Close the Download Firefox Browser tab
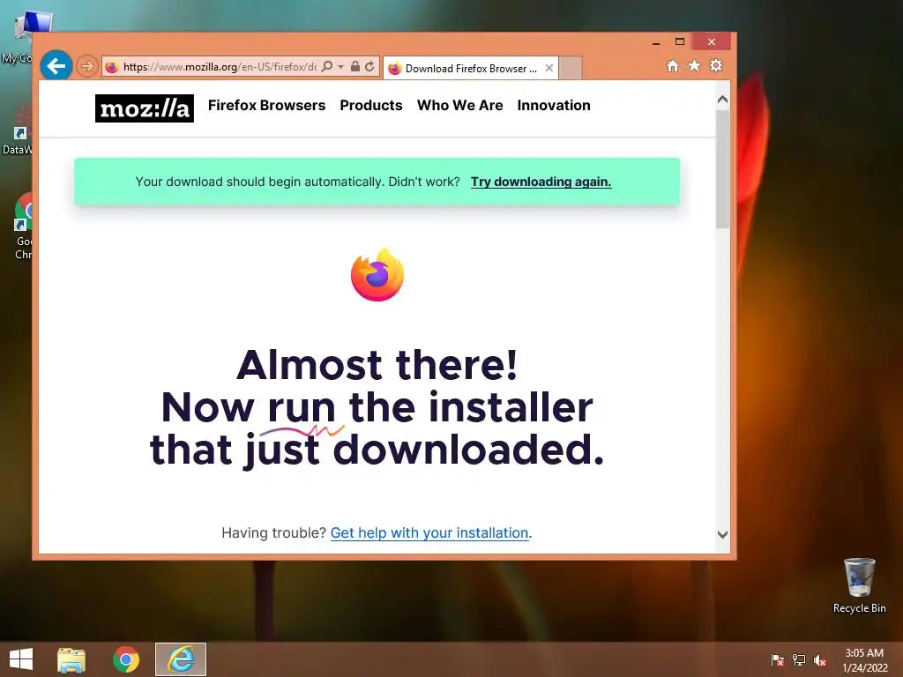 [x=549, y=68]
